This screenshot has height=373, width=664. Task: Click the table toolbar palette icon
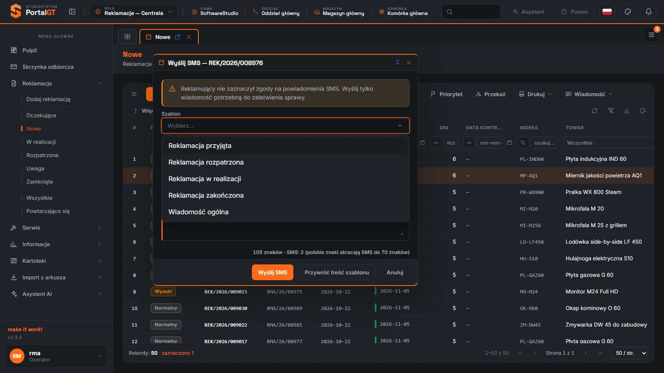coord(643,111)
